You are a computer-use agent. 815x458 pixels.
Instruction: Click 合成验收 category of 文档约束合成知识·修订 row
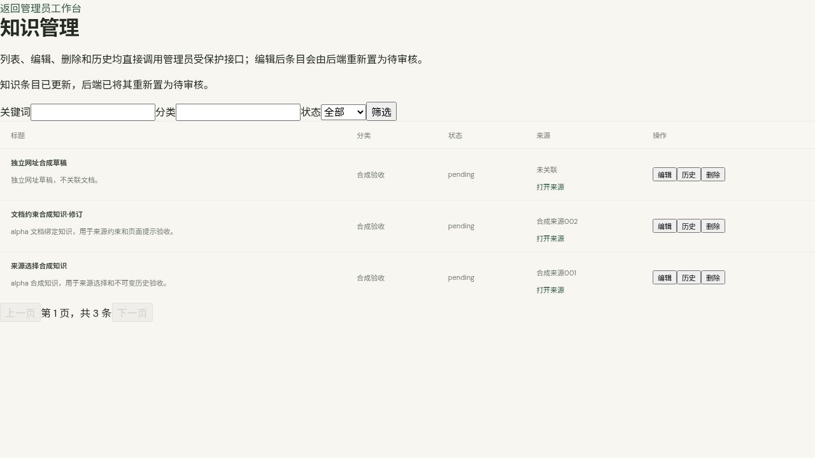(371, 226)
